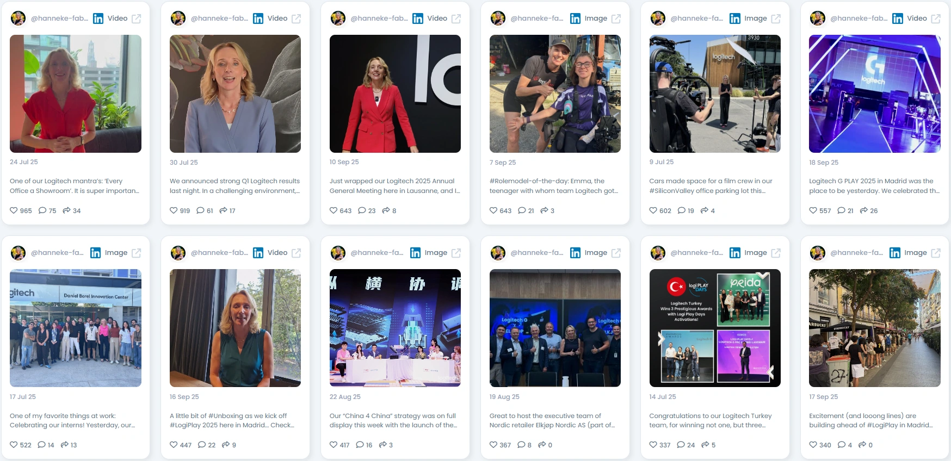Open the Madrid long lines street image
The height and width of the screenshot is (461, 951).
tap(875, 328)
